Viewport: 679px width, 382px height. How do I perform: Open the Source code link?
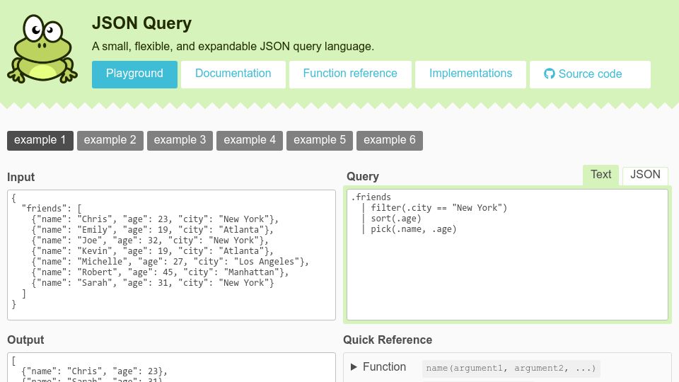coord(590,74)
